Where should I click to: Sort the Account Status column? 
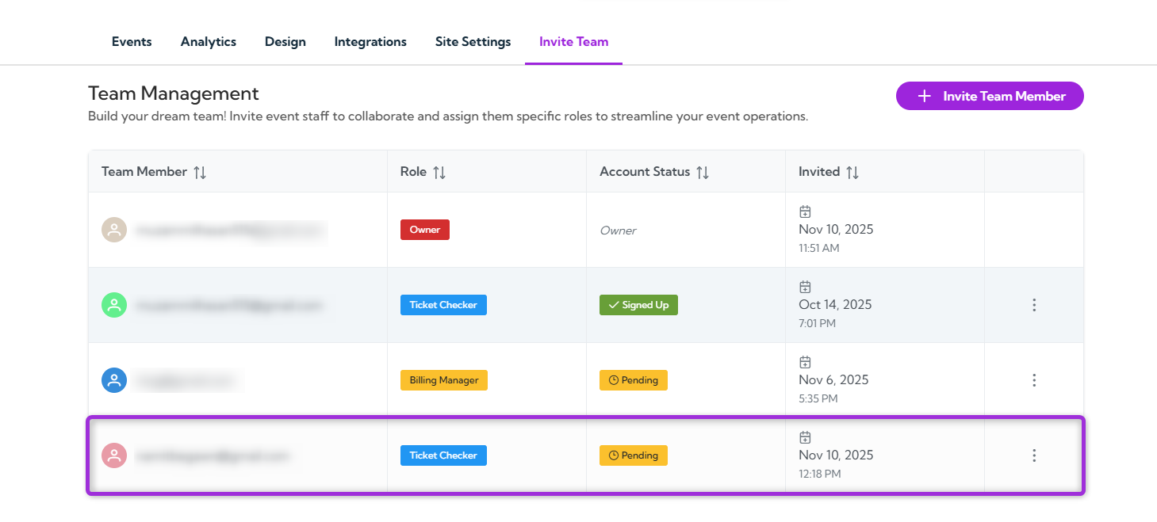[703, 172]
